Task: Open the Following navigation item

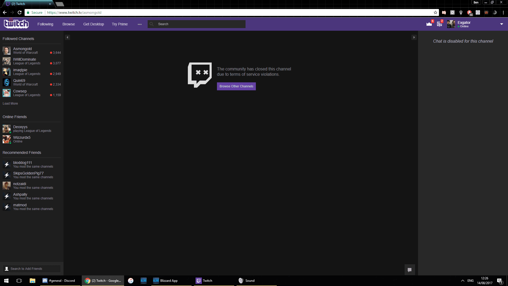Action: [45, 24]
